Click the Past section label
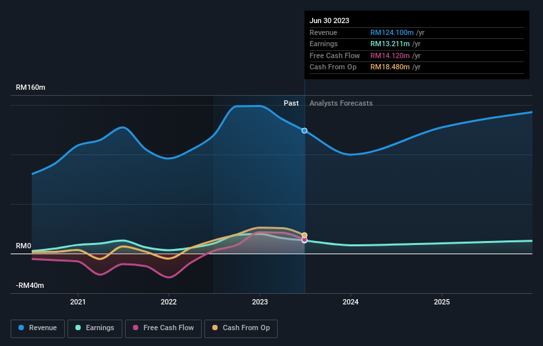This screenshot has width=543, height=346. point(291,104)
